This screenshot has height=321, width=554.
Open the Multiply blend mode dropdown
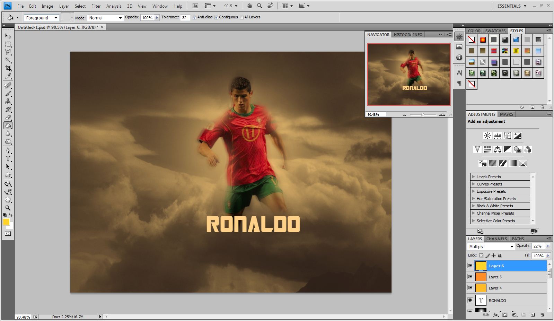(x=491, y=246)
